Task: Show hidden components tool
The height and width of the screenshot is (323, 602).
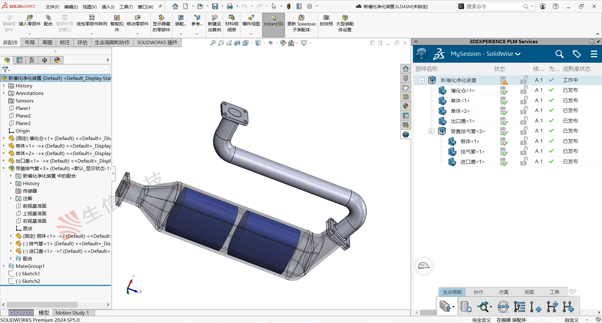Action: point(161,23)
